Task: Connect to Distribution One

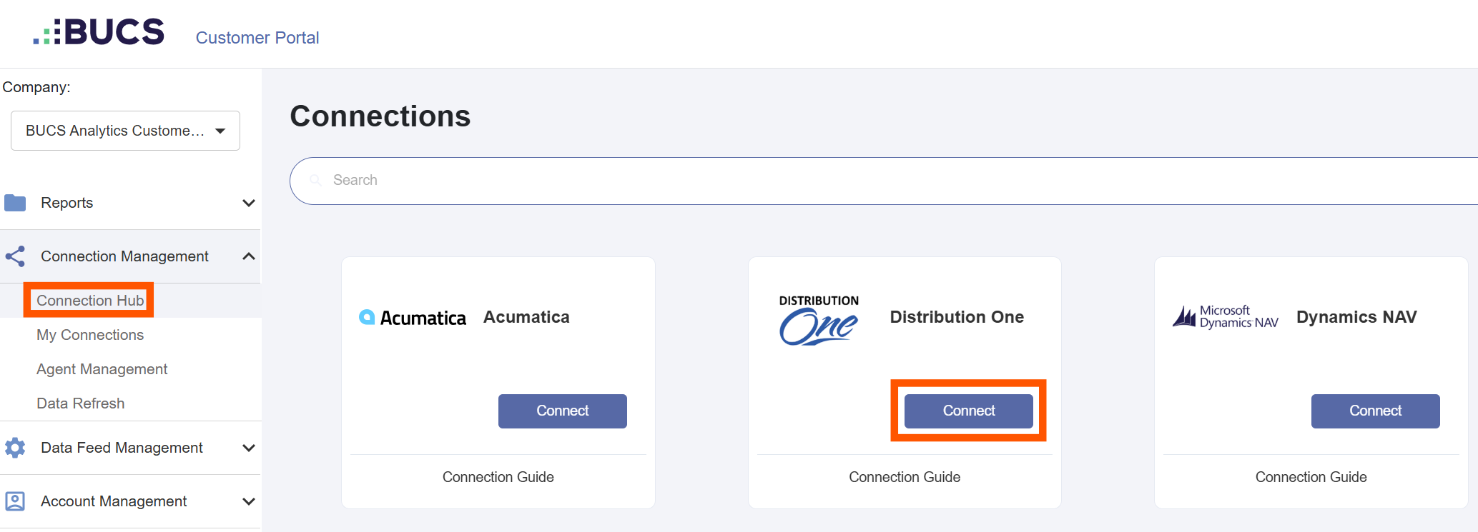Action: [x=969, y=411]
